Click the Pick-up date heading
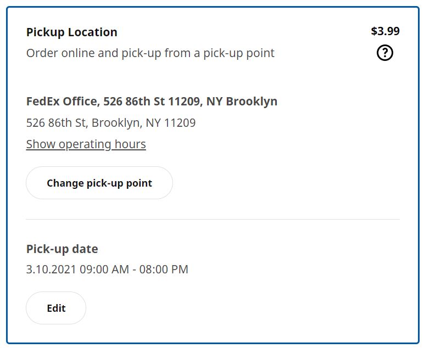424x348 pixels. [x=62, y=249]
